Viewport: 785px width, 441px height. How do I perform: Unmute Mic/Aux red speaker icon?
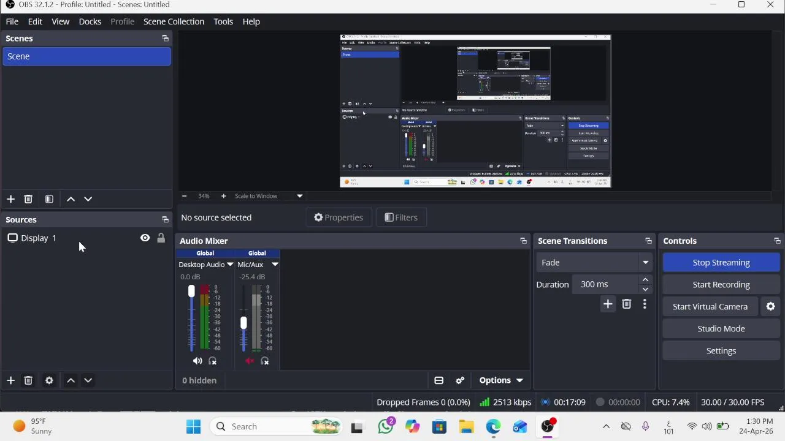tap(250, 361)
